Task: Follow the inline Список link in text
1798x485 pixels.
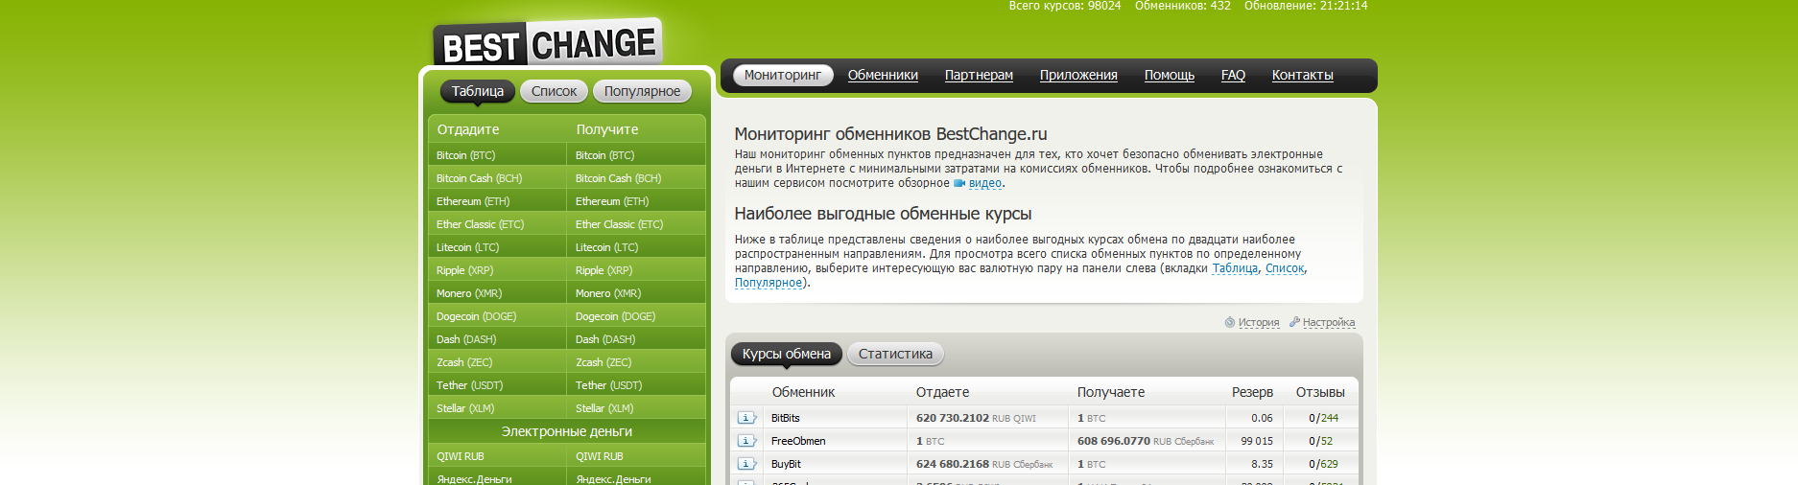Action: tap(1285, 268)
